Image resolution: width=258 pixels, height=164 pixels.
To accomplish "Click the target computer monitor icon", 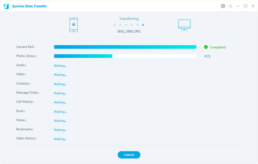I will (184, 25).
